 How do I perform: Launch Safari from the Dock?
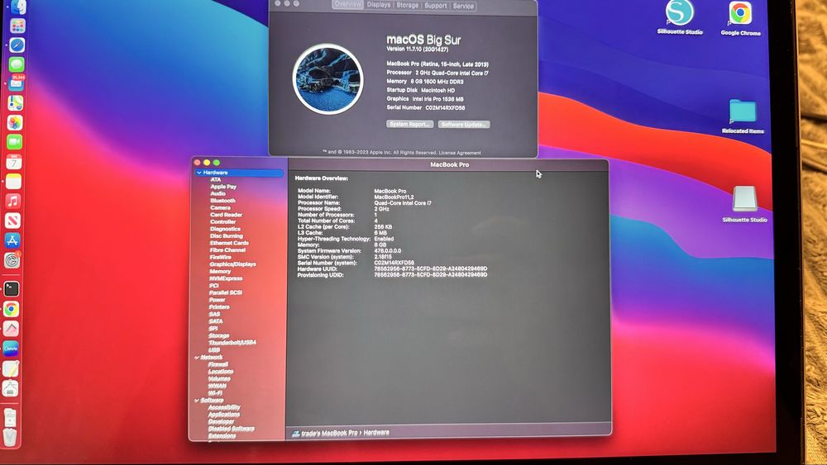(17, 45)
